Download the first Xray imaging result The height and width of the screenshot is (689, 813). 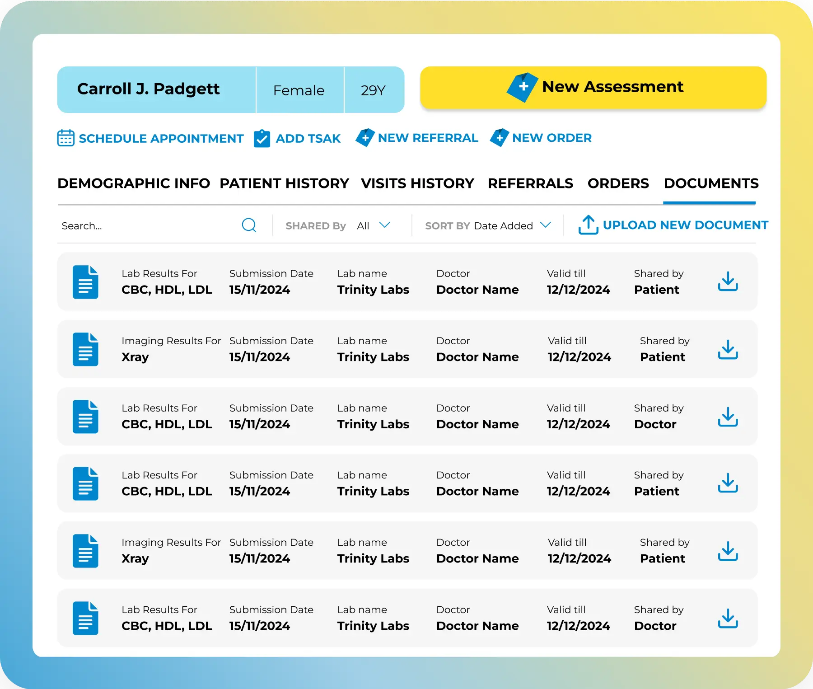coord(728,349)
